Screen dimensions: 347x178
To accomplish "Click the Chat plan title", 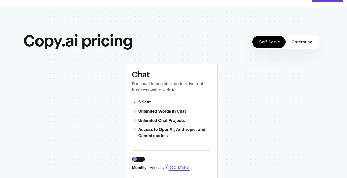I will click(141, 75).
